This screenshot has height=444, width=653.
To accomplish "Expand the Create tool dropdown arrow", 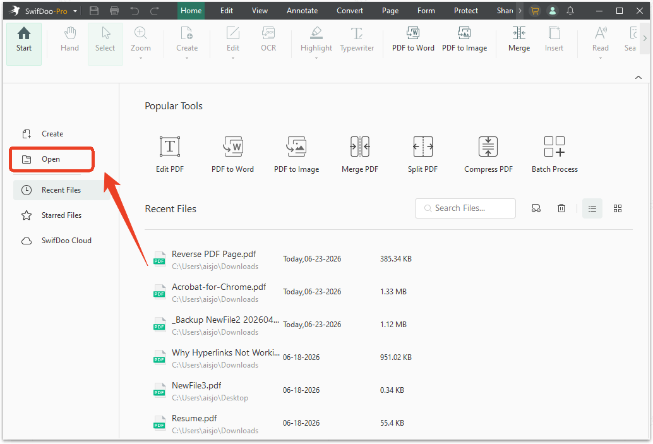I will pos(186,58).
